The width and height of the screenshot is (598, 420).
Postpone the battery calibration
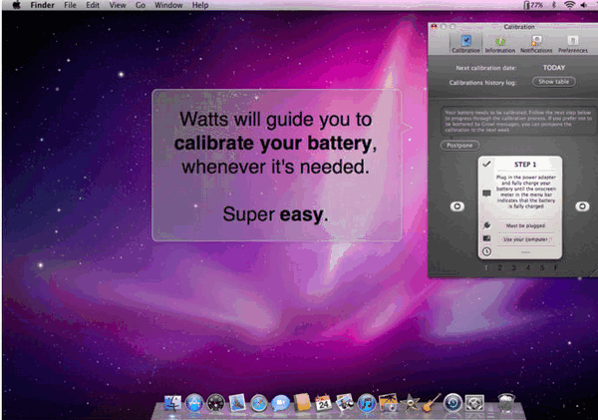point(459,146)
